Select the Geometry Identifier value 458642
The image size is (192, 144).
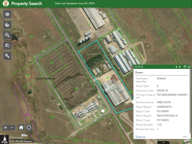tap(161, 78)
